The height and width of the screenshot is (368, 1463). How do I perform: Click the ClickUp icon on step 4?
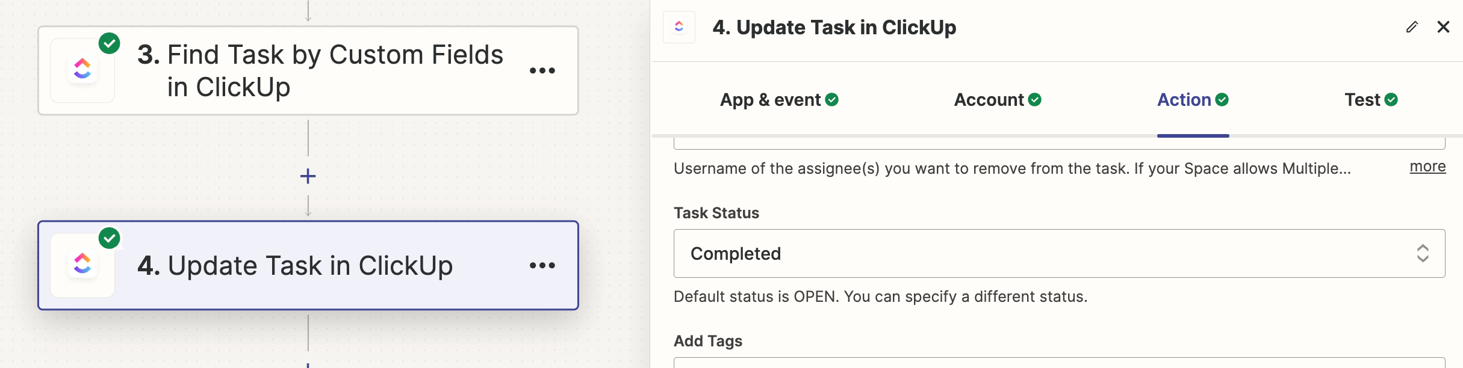pyautogui.click(x=82, y=265)
